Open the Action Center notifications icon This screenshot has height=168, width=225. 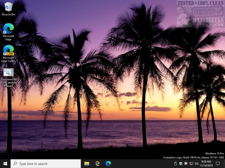218,163
